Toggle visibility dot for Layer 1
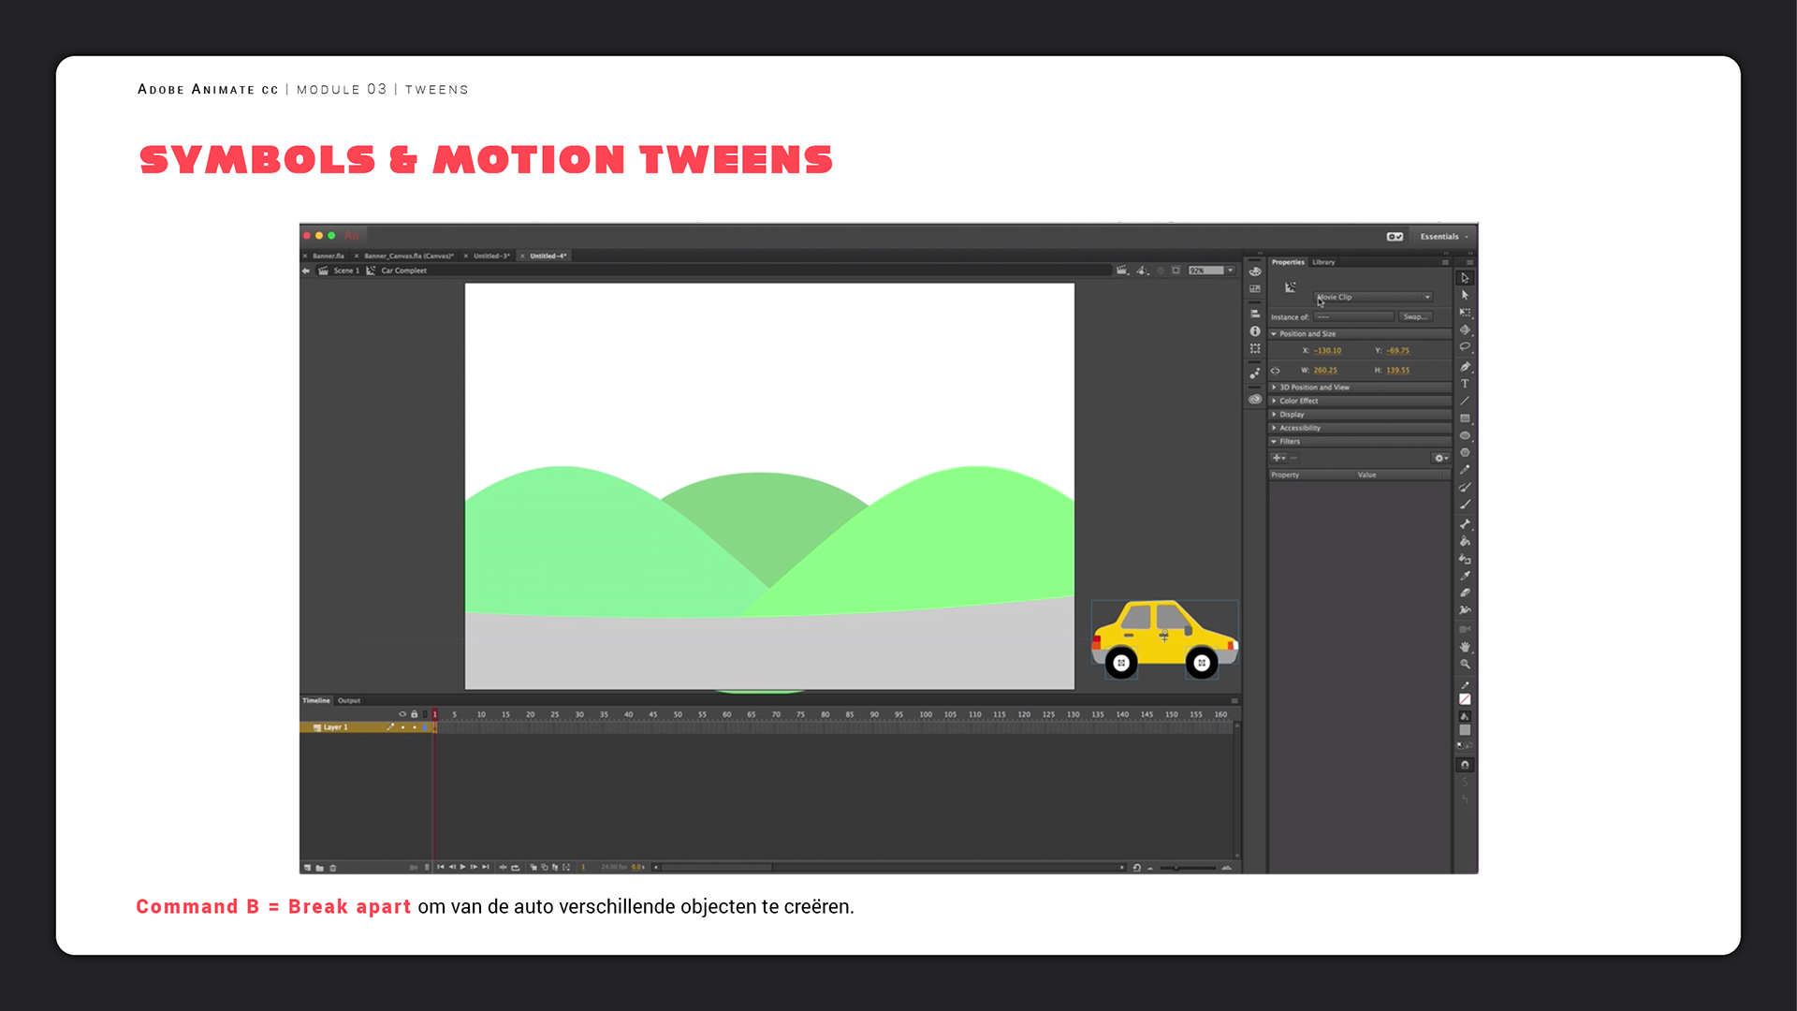This screenshot has height=1011, width=1797. 403,727
